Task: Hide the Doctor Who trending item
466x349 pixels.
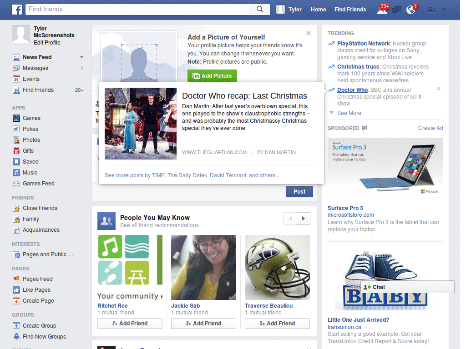Action: pos(438,89)
